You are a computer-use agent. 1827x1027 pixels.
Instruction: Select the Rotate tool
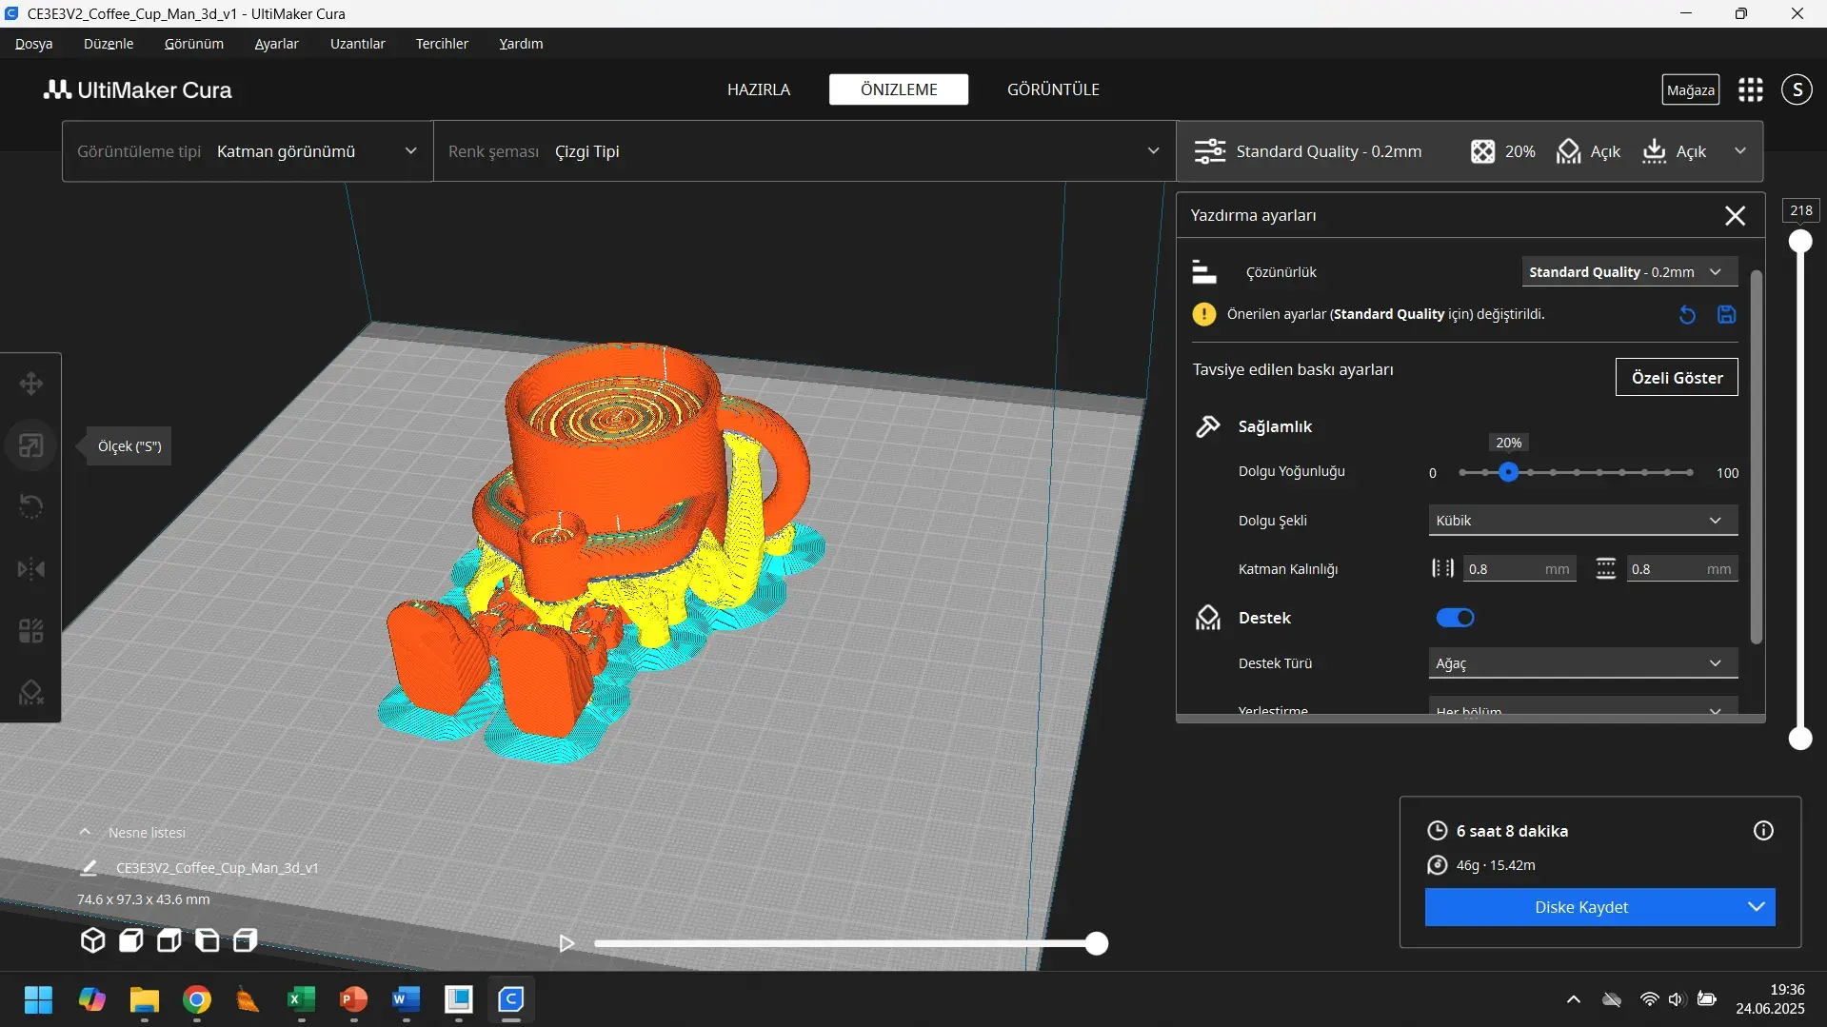tap(31, 505)
